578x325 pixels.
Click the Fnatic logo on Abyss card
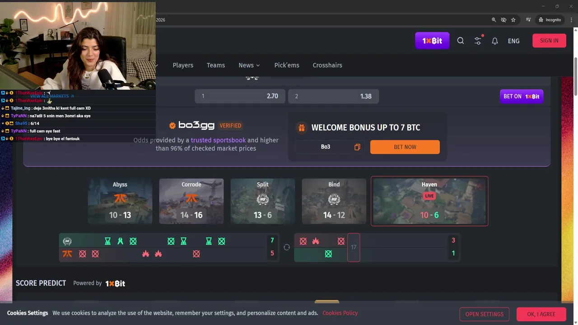(x=120, y=199)
